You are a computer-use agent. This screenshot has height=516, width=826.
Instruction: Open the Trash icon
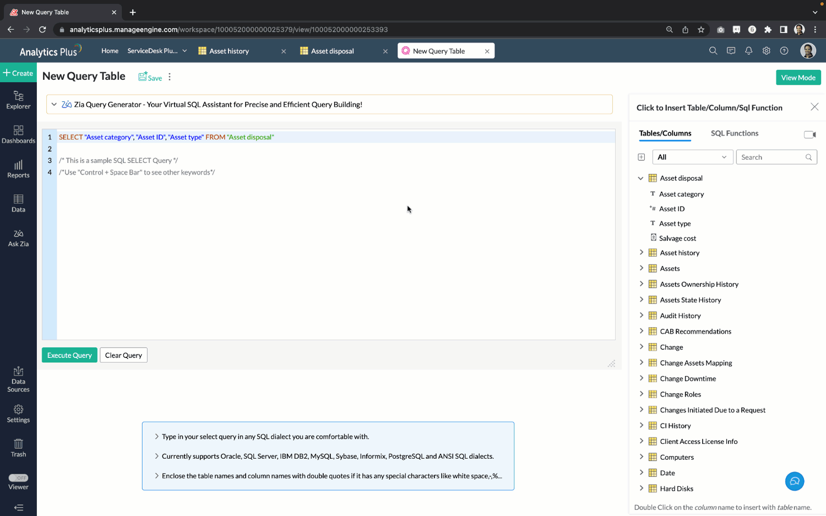pos(18,448)
